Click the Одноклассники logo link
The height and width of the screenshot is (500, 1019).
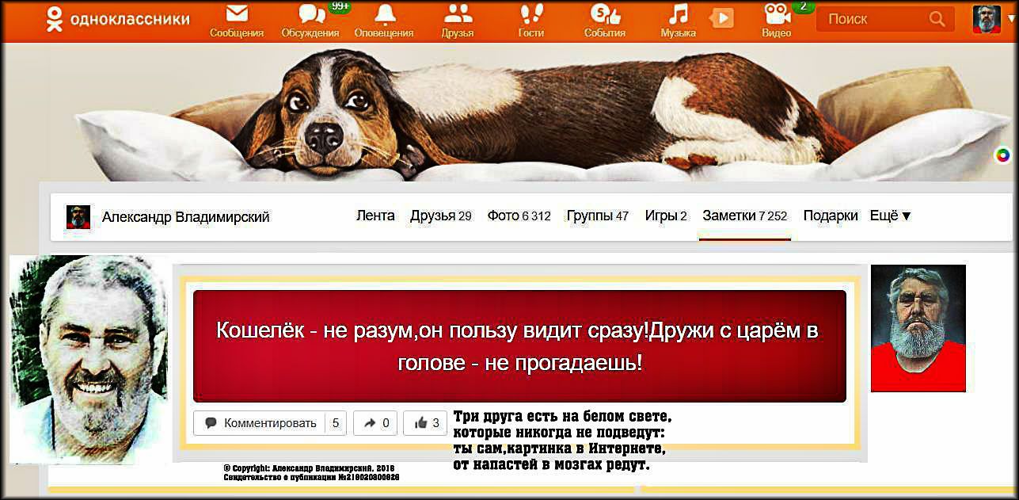pos(117,19)
